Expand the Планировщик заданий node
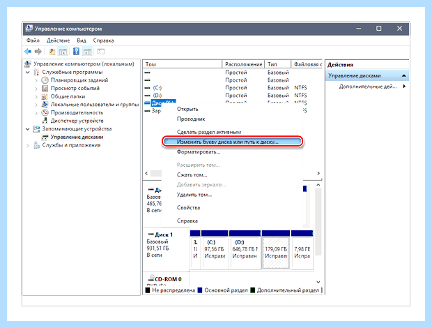The width and height of the screenshot is (432, 328). tap(36, 80)
